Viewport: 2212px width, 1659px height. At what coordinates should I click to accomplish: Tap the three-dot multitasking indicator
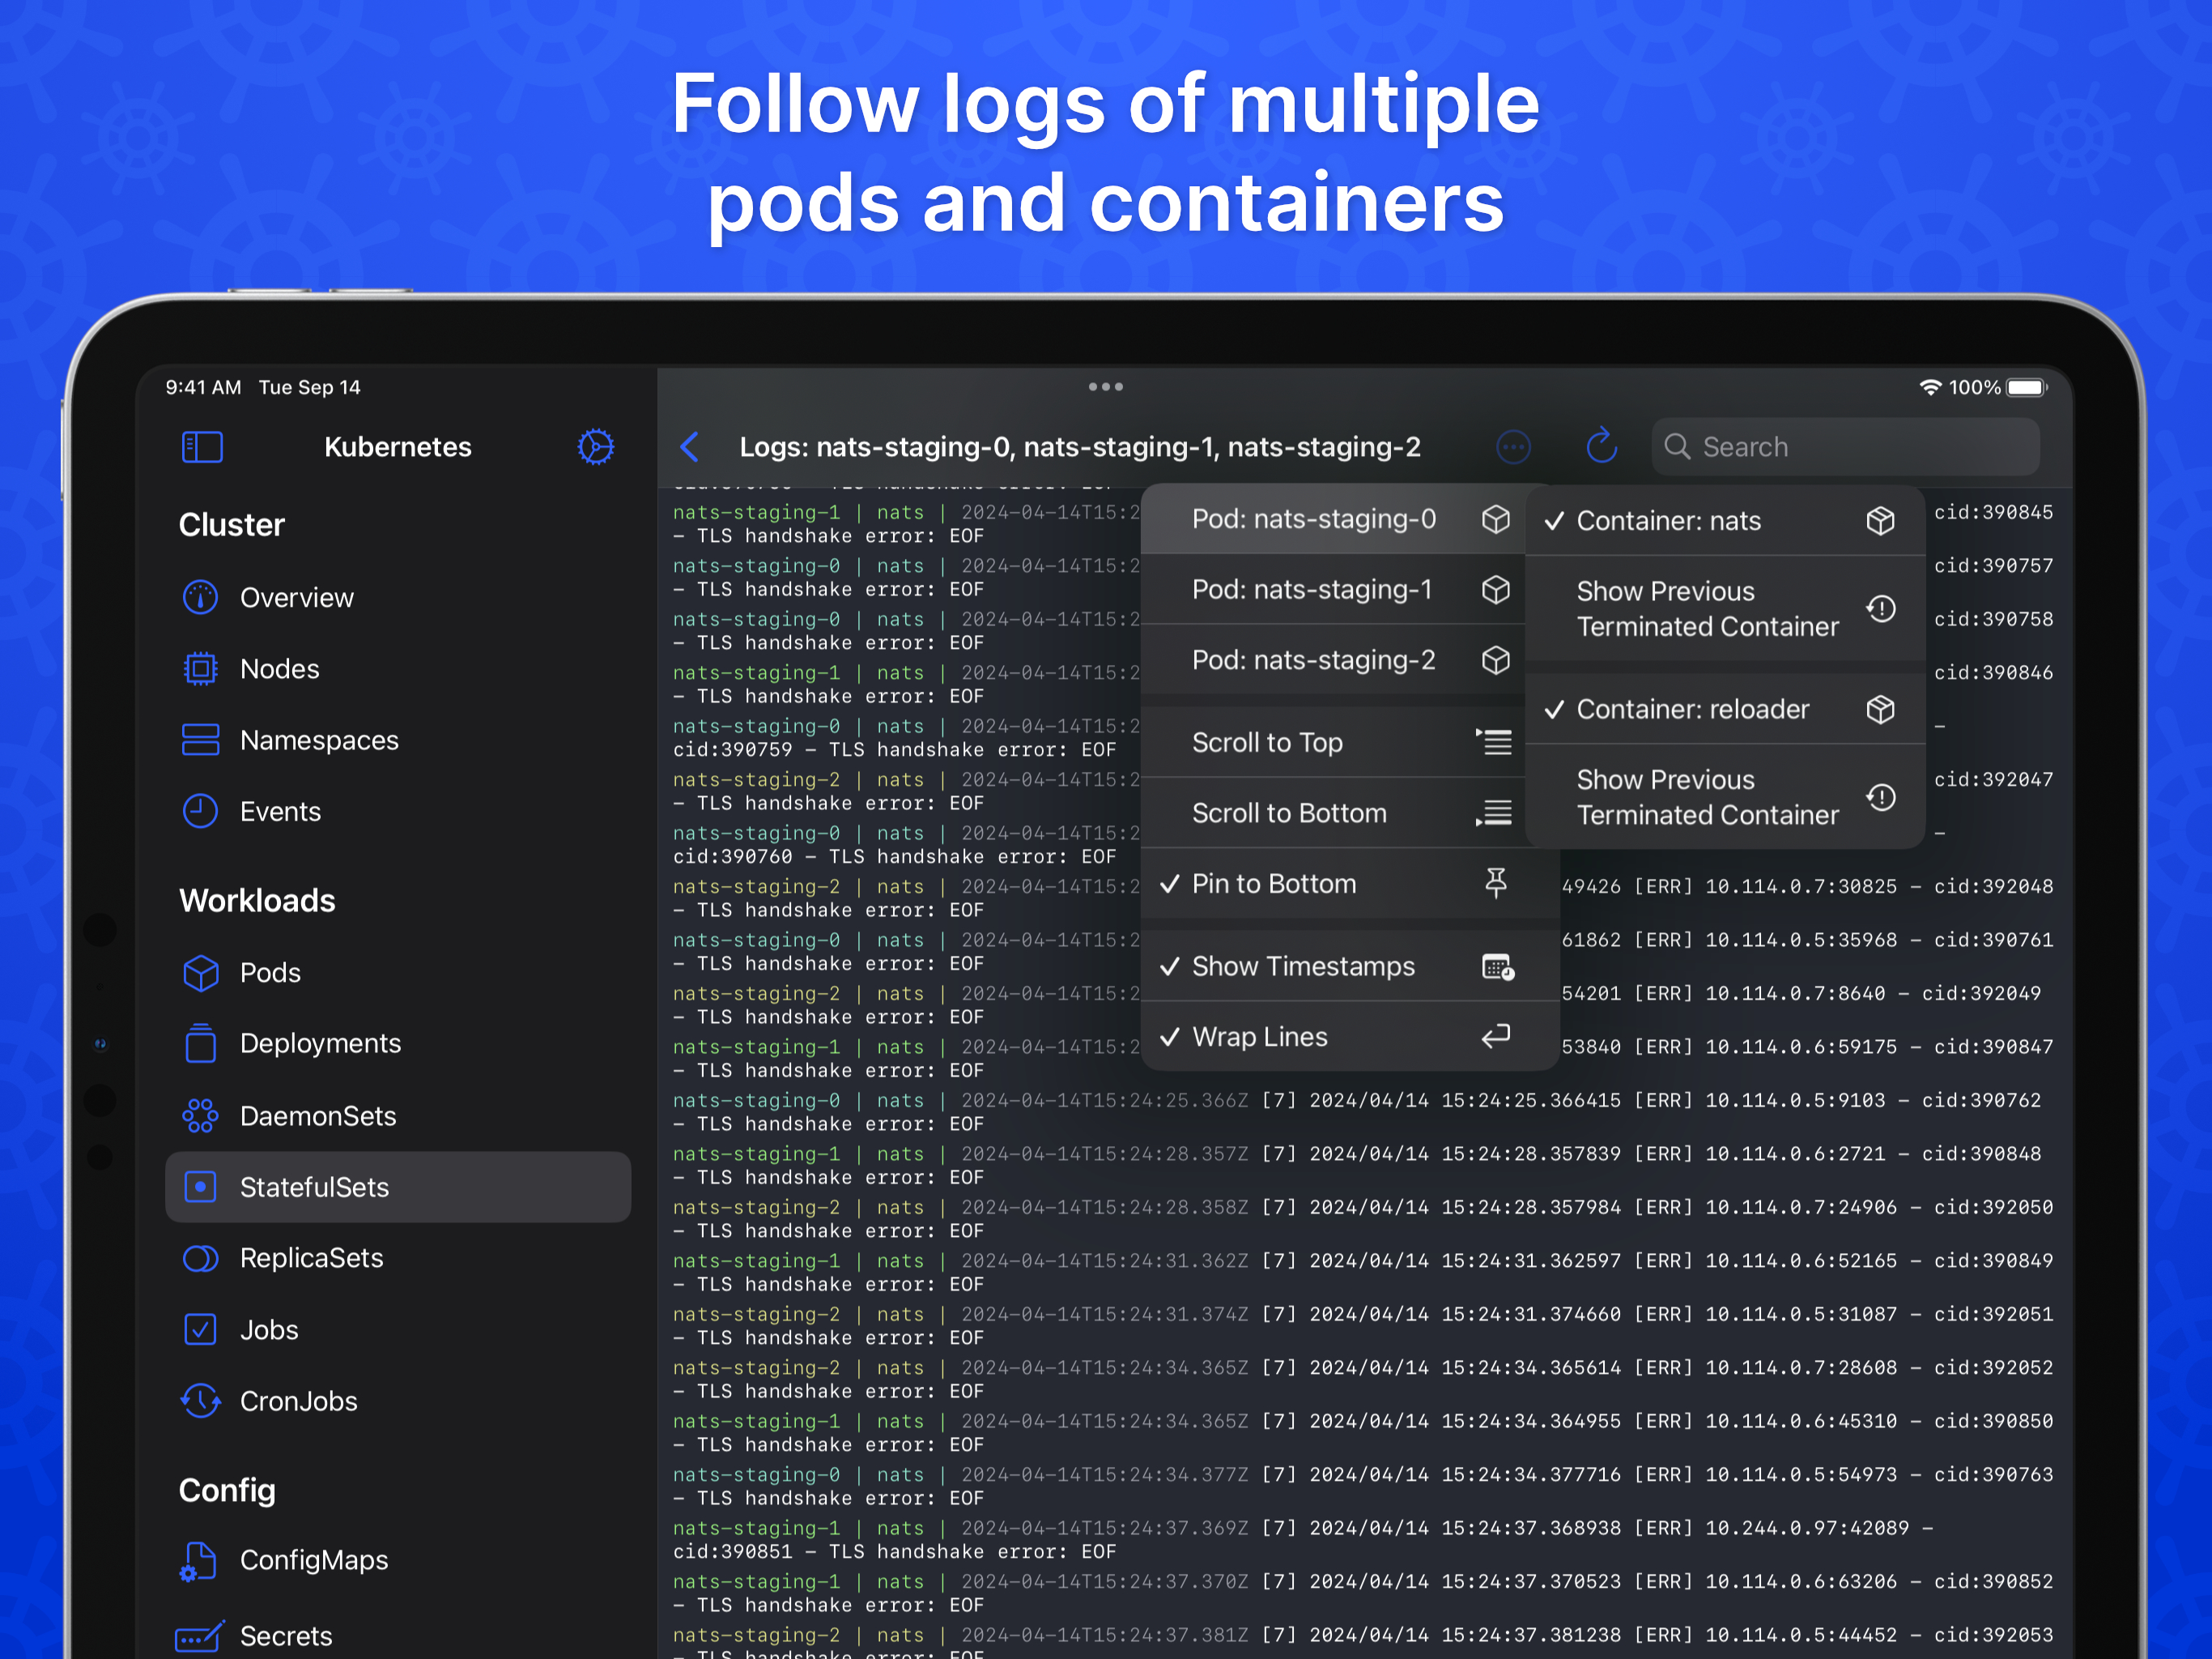point(1106,386)
